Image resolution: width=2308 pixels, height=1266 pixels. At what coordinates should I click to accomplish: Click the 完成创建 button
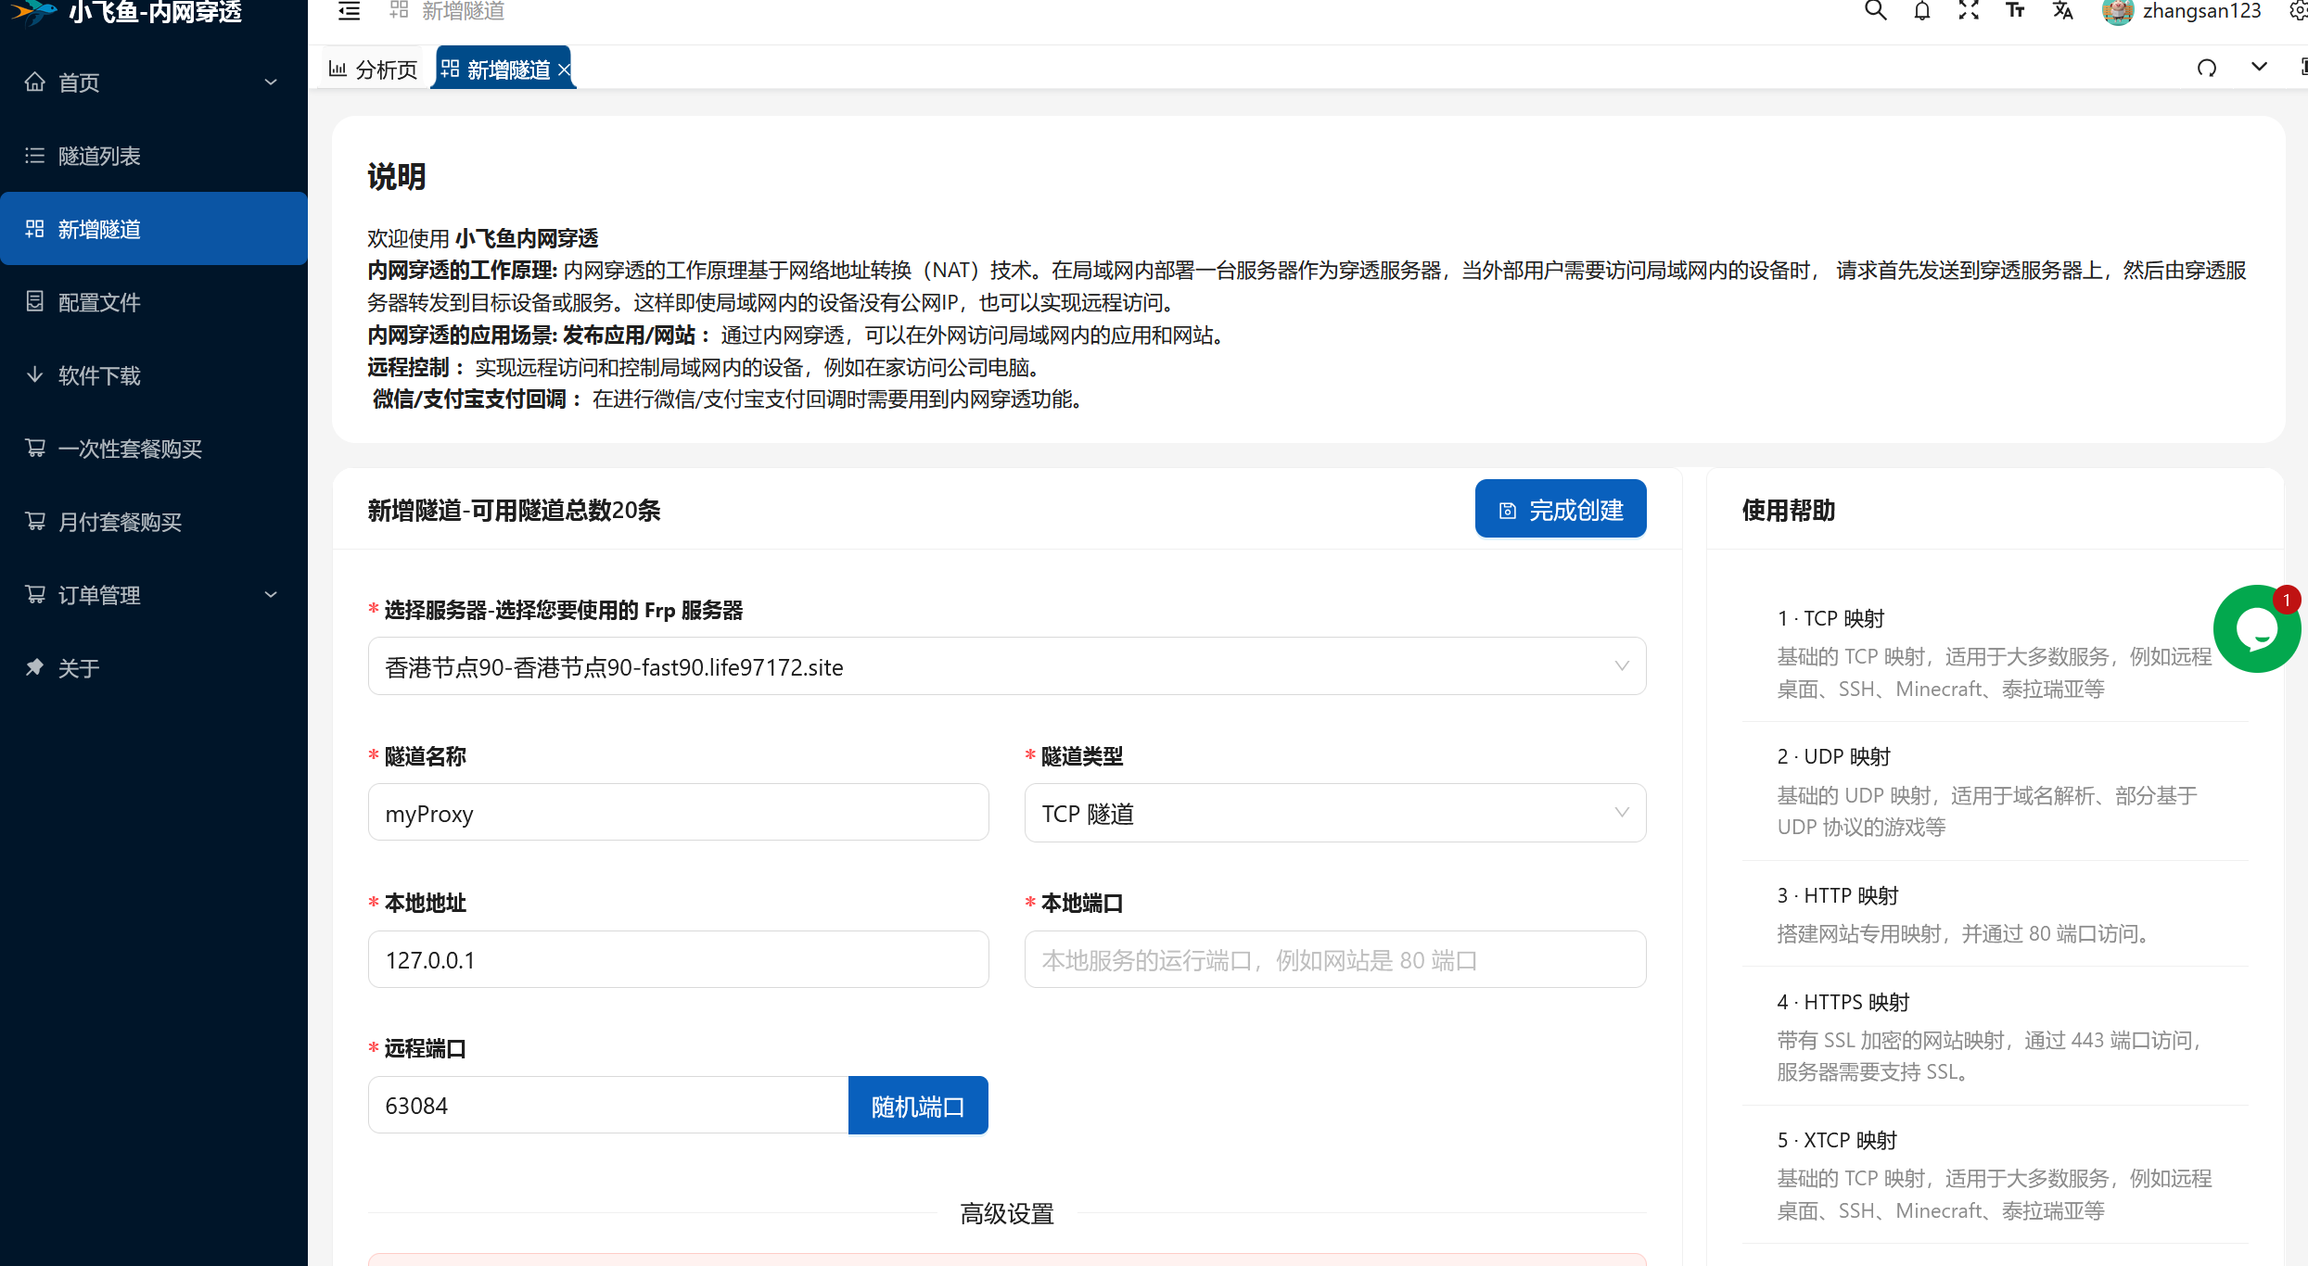pos(1560,509)
